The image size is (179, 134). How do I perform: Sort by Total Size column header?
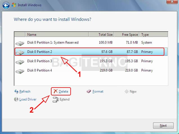pos(101,34)
